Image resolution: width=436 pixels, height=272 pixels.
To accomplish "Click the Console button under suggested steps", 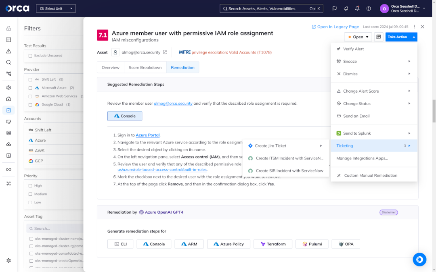I will pyautogui.click(x=125, y=116).
